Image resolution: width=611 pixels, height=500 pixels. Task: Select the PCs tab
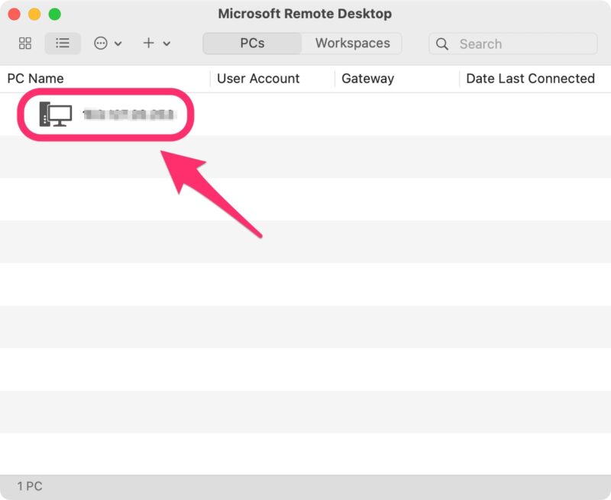[x=252, y=44]
